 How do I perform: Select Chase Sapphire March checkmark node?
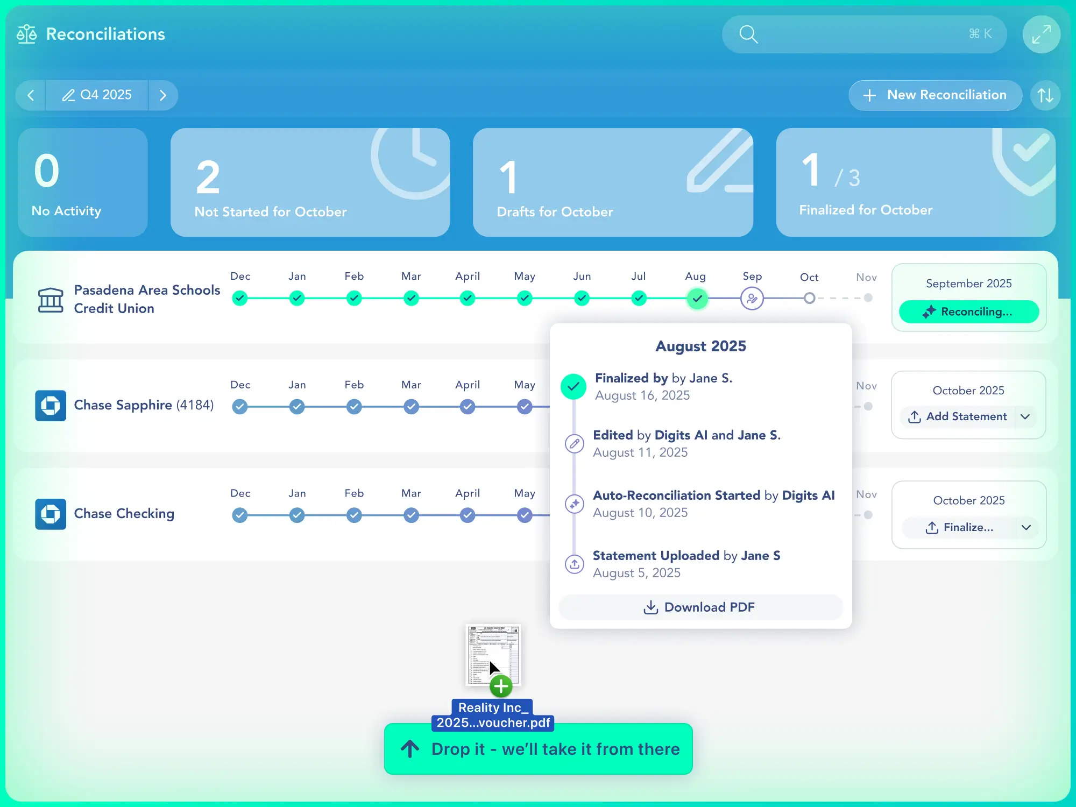(x=411, y=407)
